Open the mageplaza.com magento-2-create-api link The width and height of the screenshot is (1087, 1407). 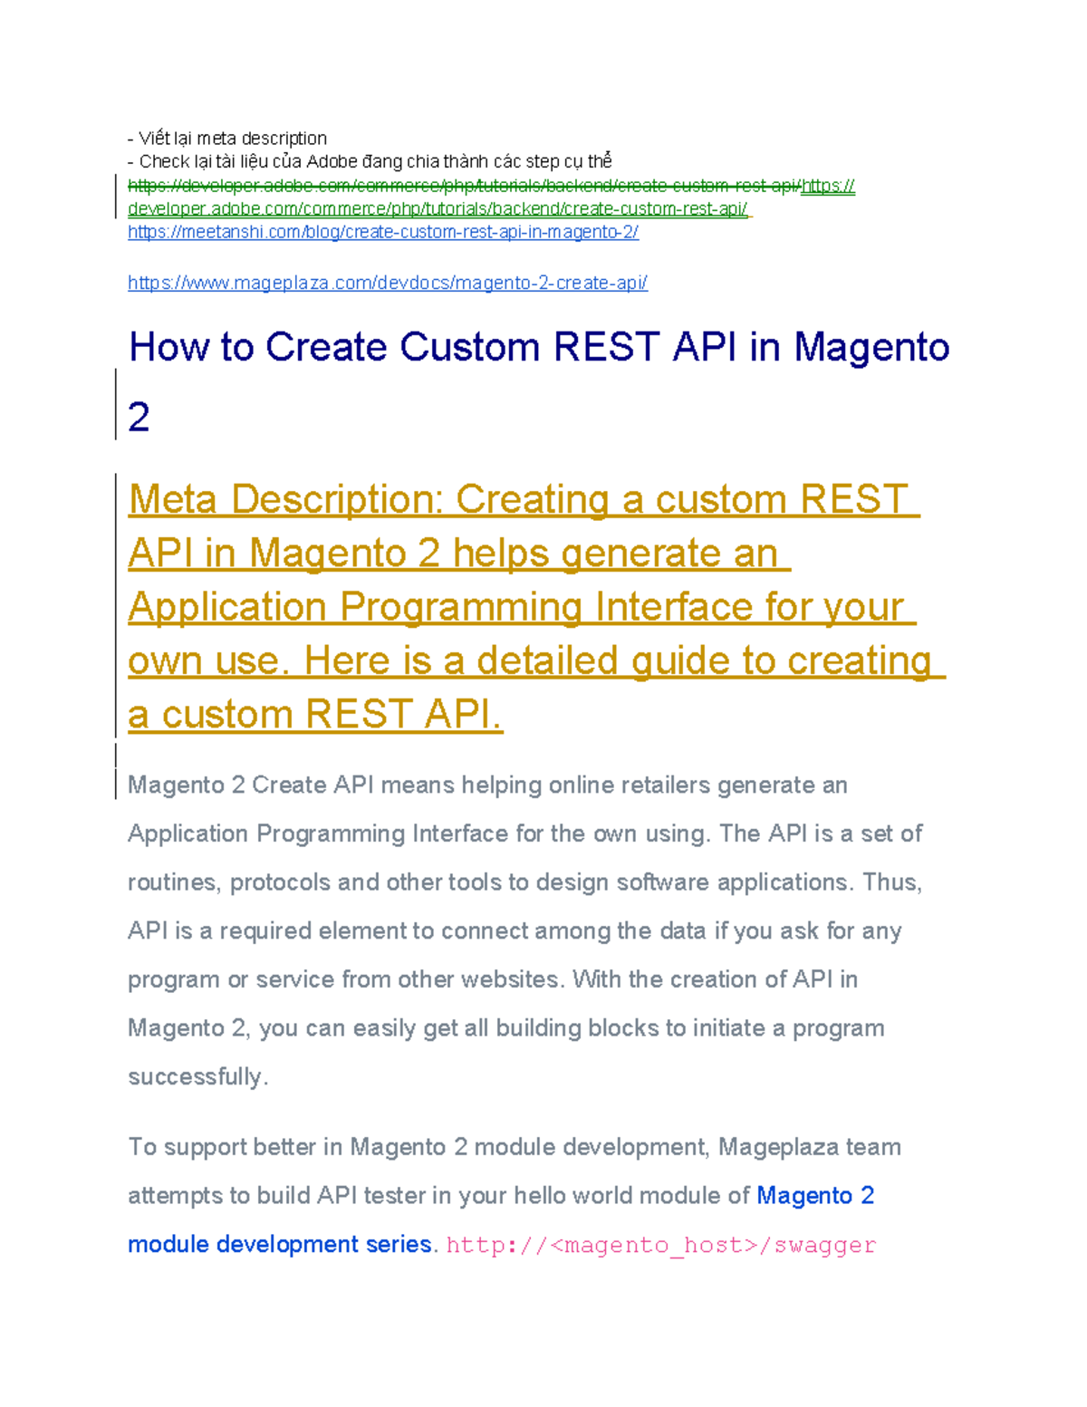(x=388, y=283)
